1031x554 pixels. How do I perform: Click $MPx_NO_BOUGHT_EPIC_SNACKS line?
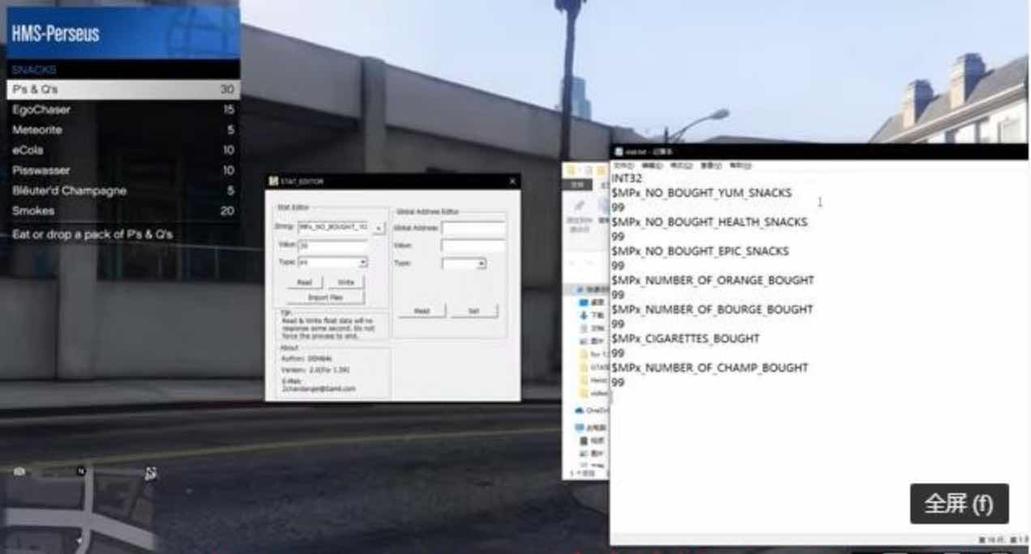tap(700, 251)
